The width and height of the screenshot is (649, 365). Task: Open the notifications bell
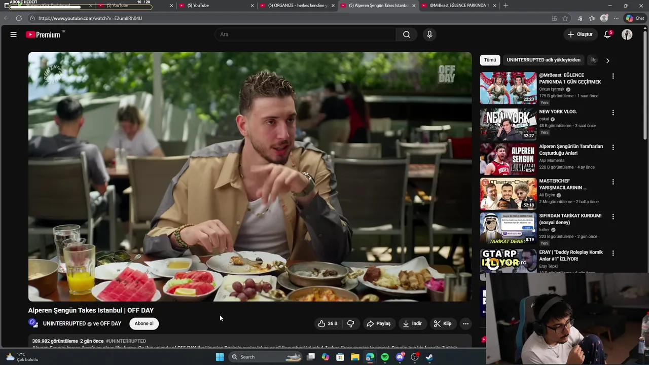(x=607, y=34)
